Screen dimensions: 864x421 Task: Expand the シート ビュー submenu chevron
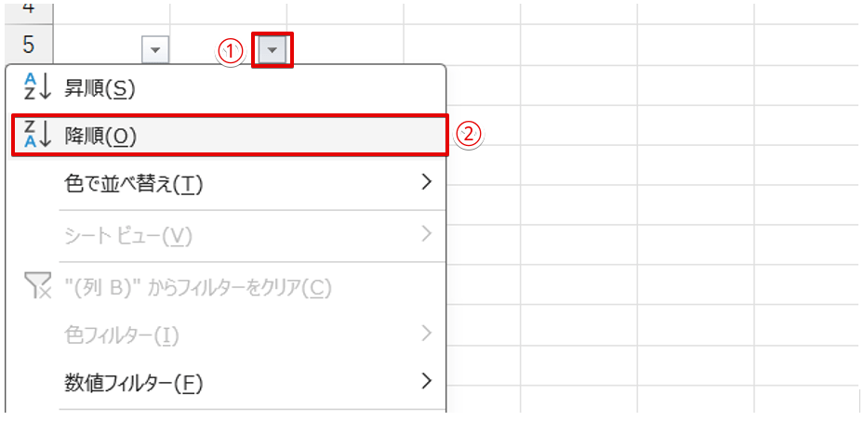426,234
